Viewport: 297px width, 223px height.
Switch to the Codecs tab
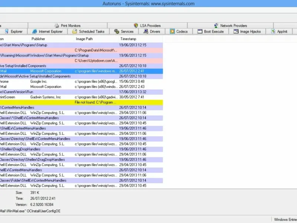pyautogui.click(x=179, y=31)
